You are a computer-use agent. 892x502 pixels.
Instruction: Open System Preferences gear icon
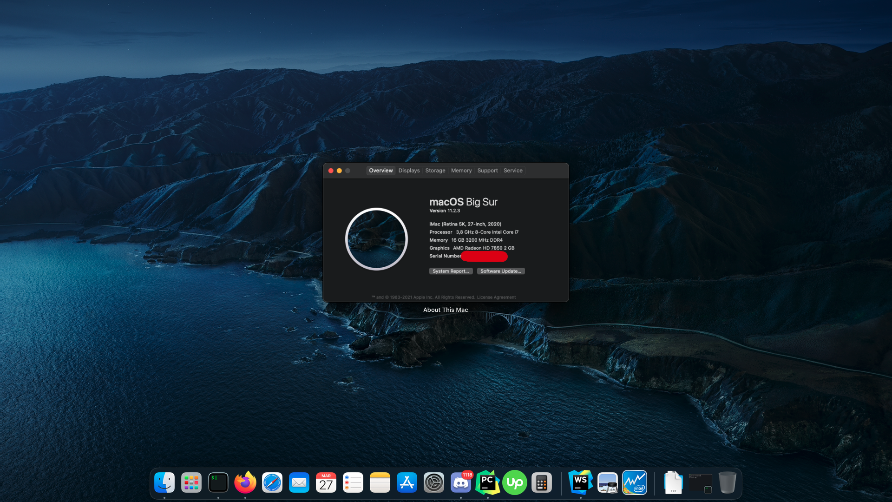point(434,482)
